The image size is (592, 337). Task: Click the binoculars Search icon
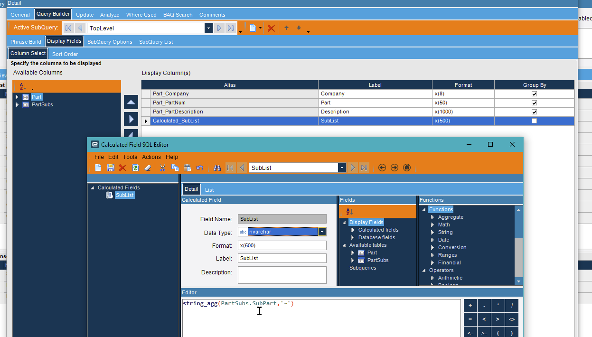tap(217, 168)
